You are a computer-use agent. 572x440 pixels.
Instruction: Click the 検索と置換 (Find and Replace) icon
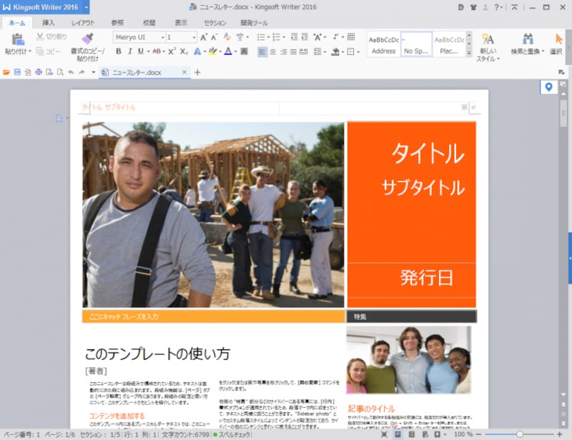[x=528, y=39]
